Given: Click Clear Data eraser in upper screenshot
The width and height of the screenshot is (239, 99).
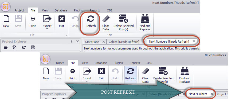Looking at the screenshot, I should 106,19.
